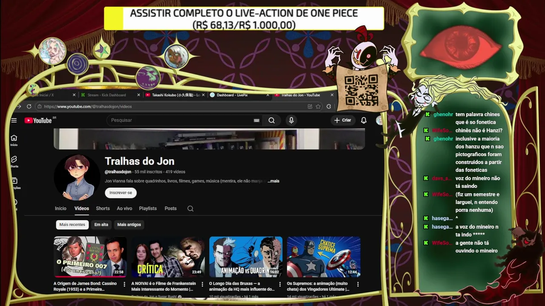Image resolution: width=545 pixels, height=306 pixels.
Task: Open the Chatice Suprema video thumbnail
Action: pos(324,257)
